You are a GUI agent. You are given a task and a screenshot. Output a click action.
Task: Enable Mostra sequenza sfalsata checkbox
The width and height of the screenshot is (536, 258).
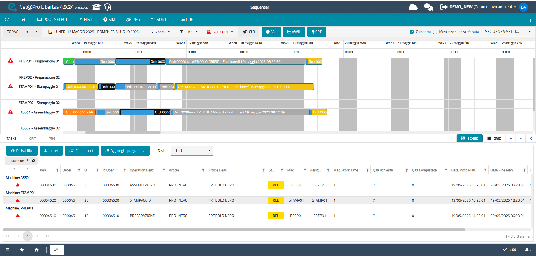[x=435, y=32]
